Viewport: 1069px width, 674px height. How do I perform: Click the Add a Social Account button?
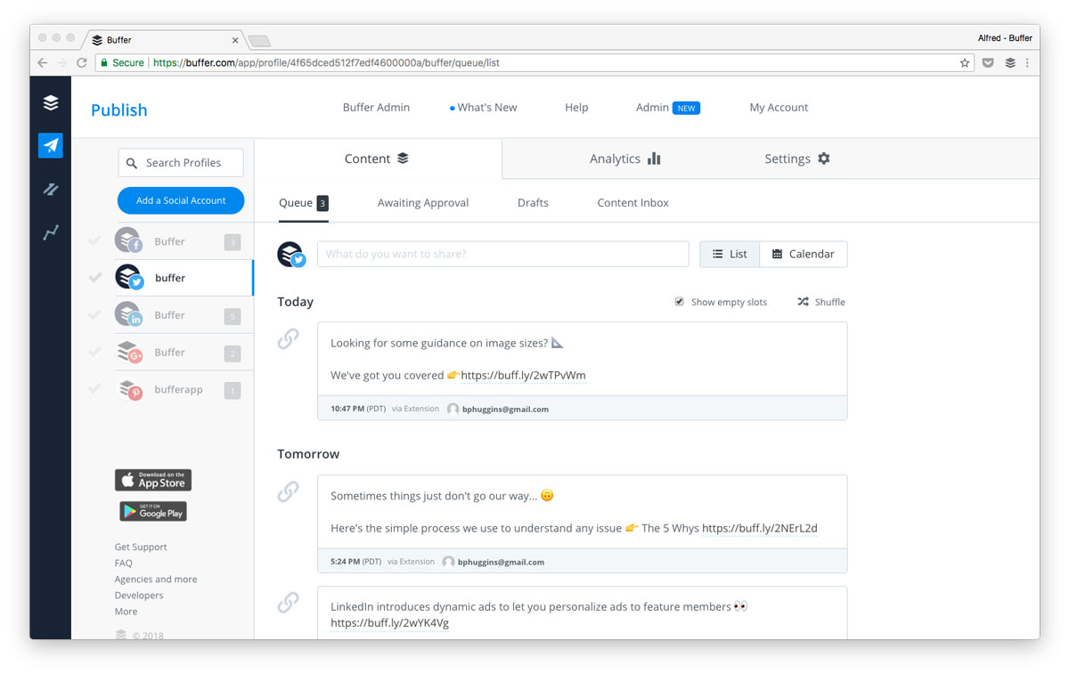(x=181, y=200)
